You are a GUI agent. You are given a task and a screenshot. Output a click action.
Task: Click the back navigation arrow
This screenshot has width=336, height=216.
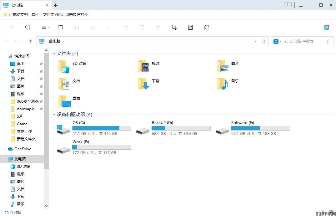[7, 41]
